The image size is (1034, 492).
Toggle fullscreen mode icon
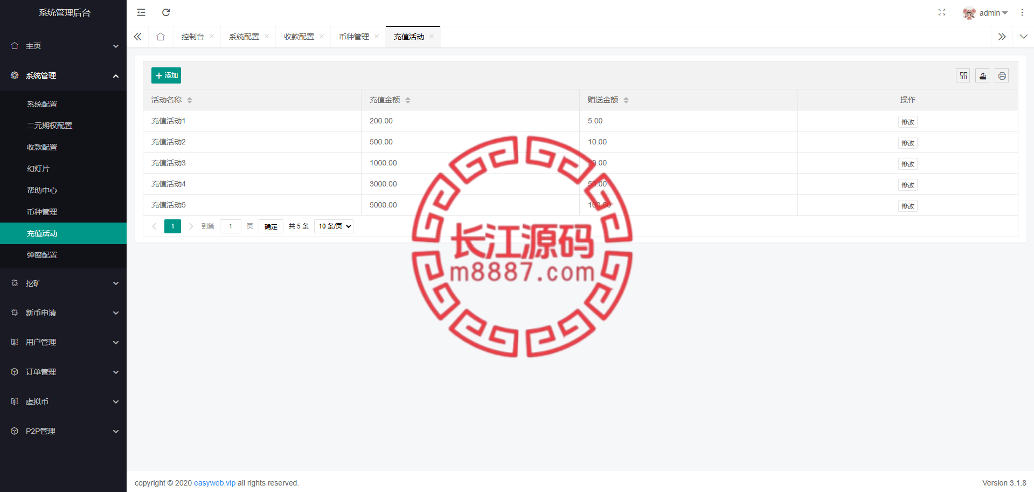[942, 12]
